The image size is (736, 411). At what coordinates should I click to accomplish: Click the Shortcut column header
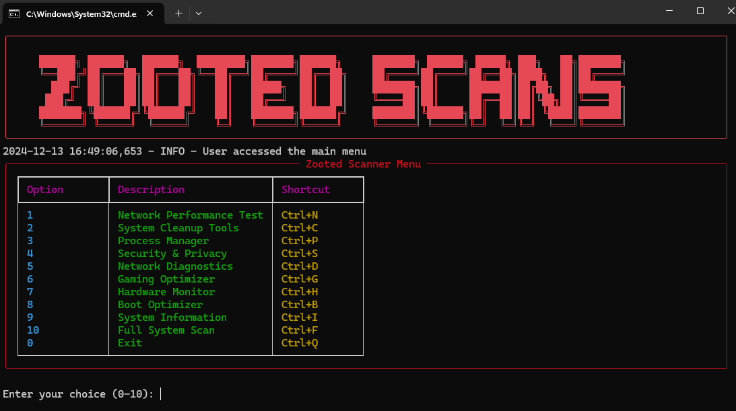306,190
